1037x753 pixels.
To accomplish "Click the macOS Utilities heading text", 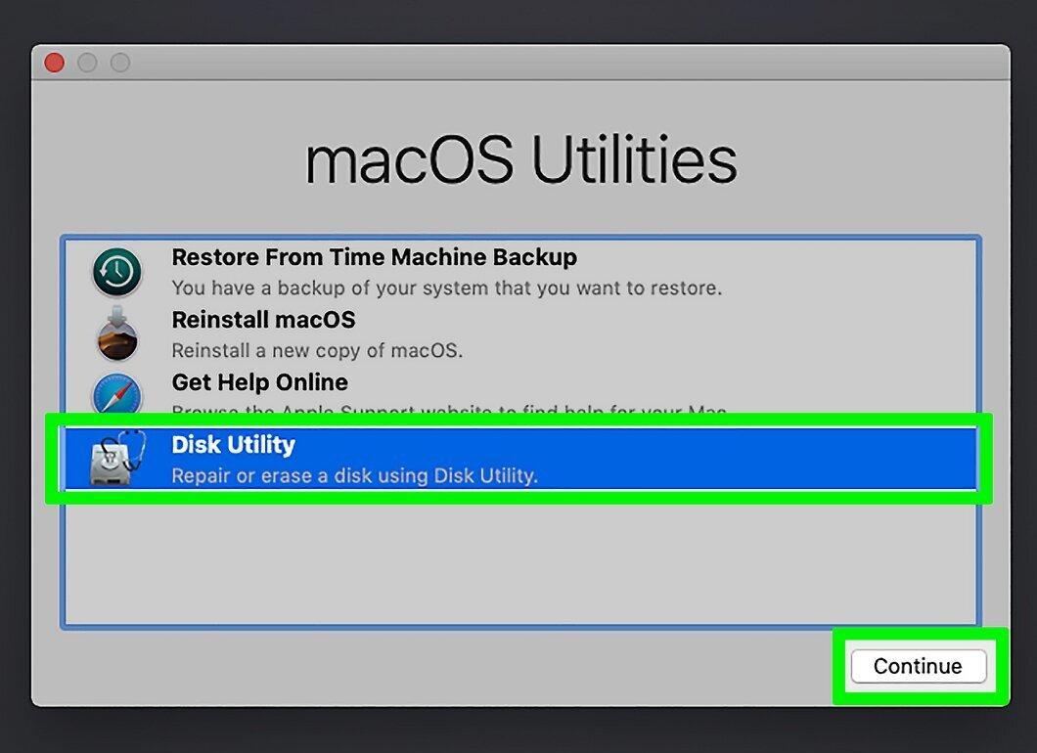I will coord(520,159).
